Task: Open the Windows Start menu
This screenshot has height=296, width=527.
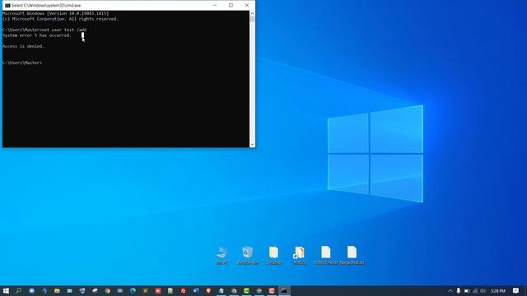Action: (6, 290)
